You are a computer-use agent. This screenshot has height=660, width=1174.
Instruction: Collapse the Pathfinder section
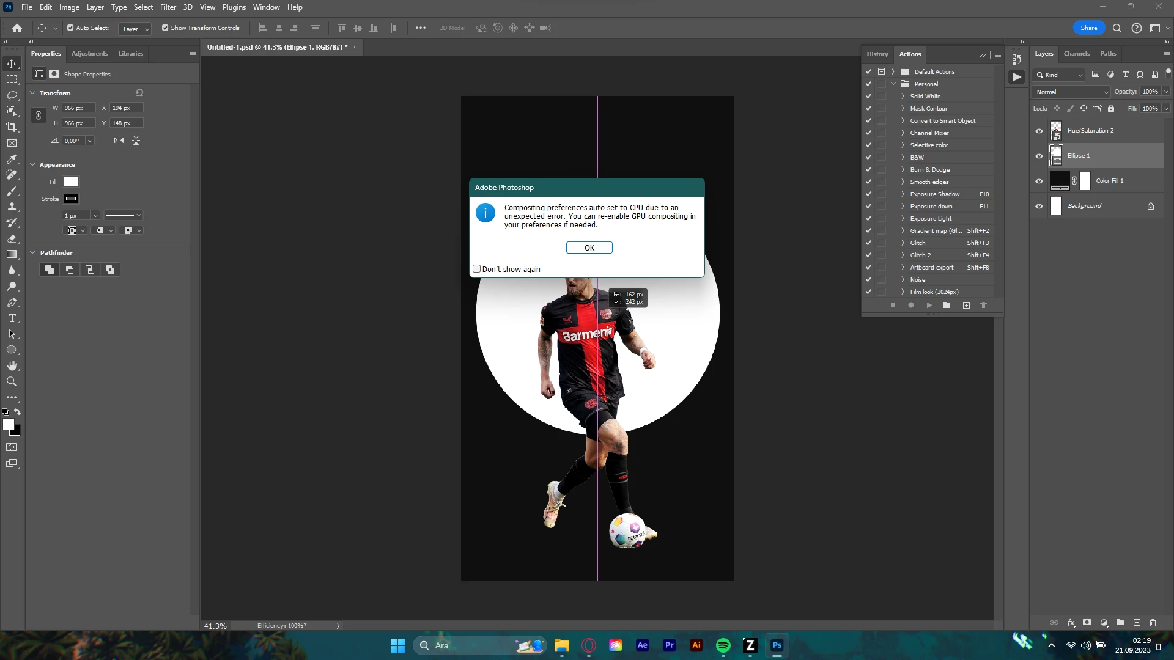tap(33, 252)
